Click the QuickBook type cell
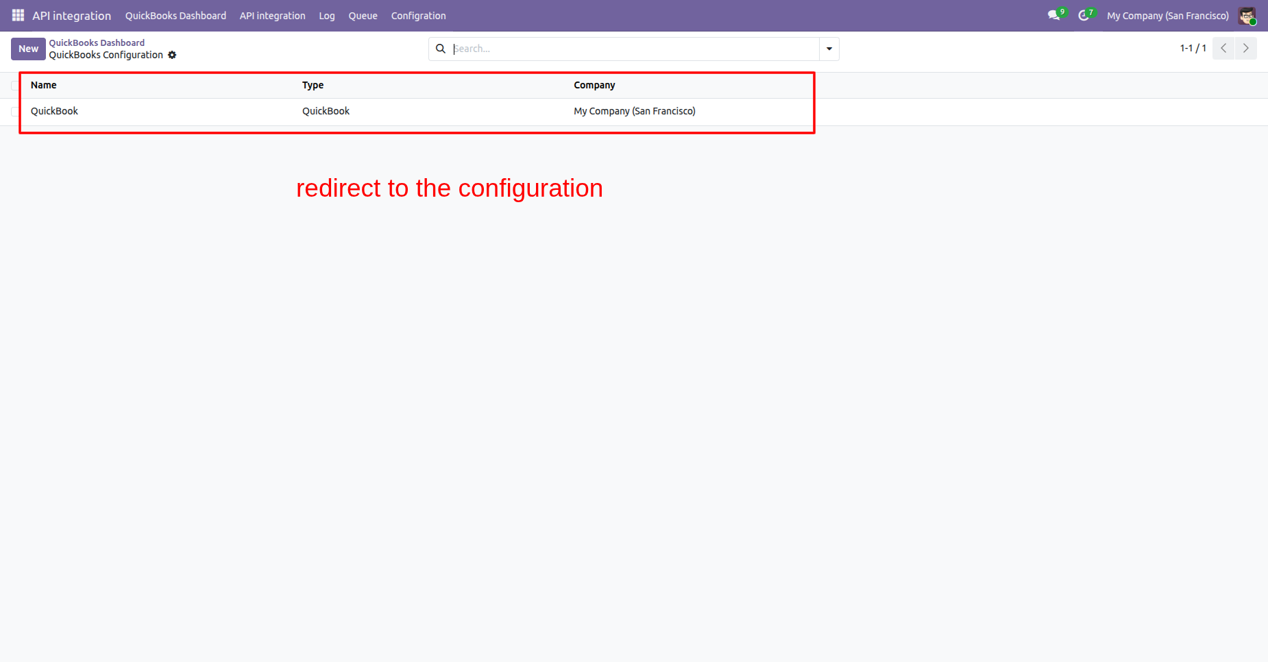The image size is (1268, 662). (326, 111)
